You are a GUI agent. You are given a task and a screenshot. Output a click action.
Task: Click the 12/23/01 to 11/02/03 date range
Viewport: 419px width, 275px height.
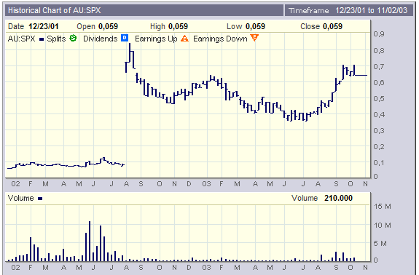click(x=371, y=10)
